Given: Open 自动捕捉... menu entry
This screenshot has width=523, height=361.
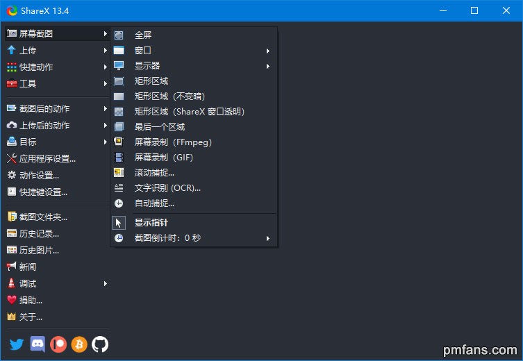Looking at the screenshot, I should pos(194,203).
